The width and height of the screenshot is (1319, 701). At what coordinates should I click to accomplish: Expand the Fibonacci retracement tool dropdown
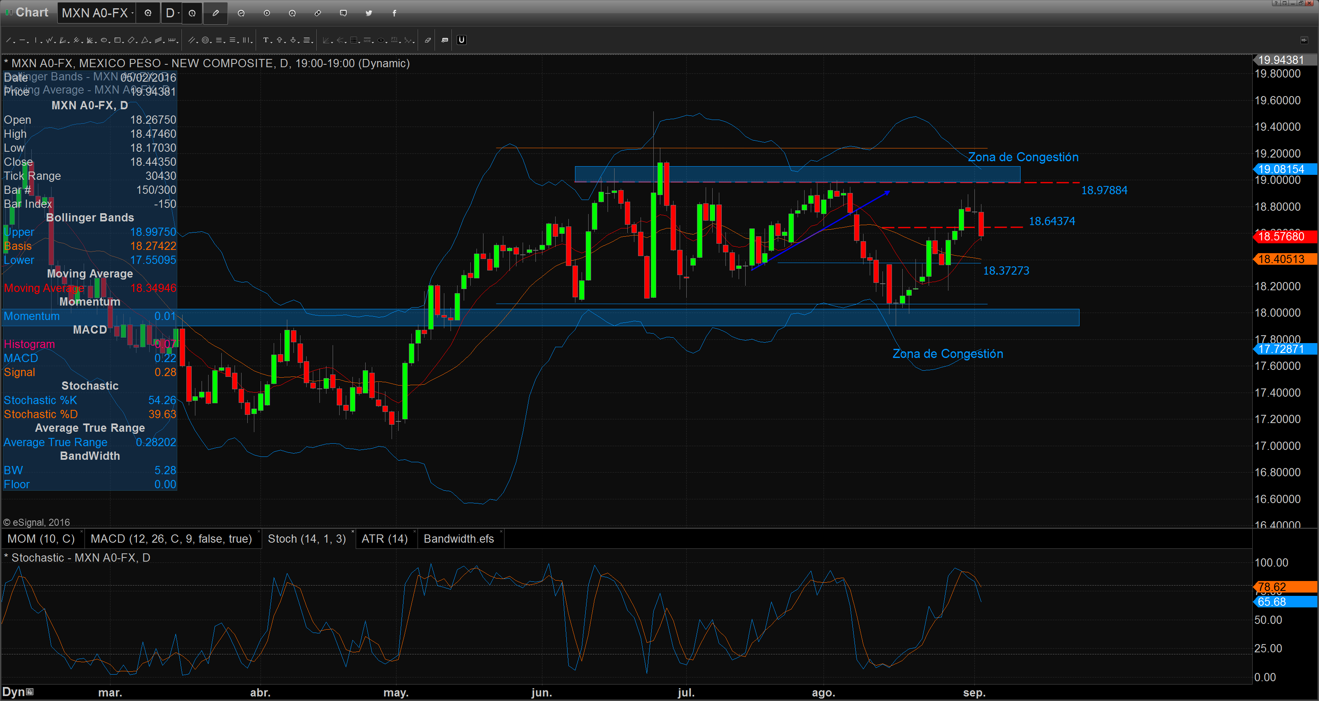[x=225, y=42]
